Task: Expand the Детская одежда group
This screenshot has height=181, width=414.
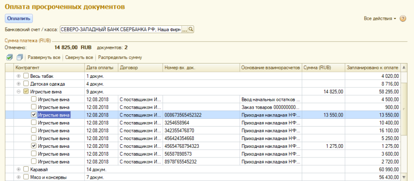Action: click(x=18, y=84)
